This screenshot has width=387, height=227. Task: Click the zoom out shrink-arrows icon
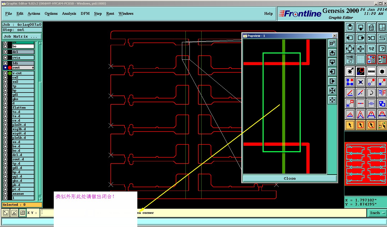coord(361,49)
